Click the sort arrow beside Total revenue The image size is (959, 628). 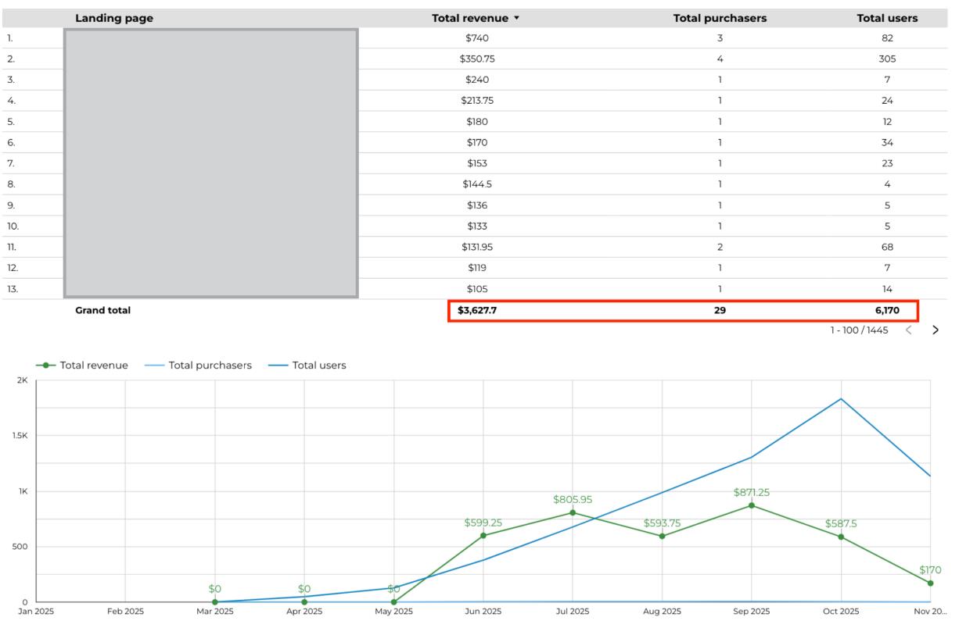(x=516, y=18)
